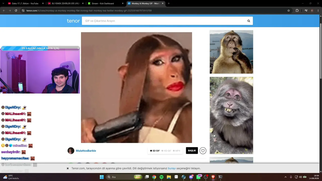Open a new browser tab

(x=169, y=4)
